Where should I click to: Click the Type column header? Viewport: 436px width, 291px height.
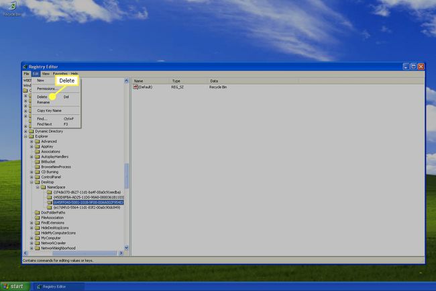(x=188, y=81)
